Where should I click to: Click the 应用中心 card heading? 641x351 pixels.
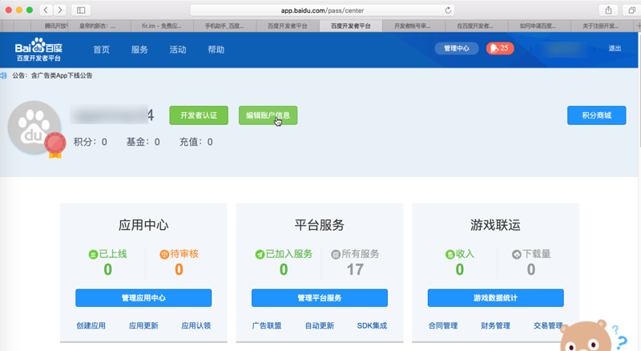point(143,225)
